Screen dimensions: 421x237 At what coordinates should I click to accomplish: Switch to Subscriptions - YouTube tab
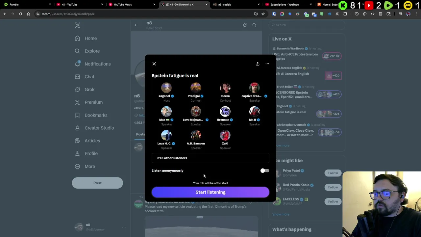click(288, 5)
